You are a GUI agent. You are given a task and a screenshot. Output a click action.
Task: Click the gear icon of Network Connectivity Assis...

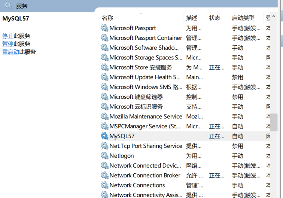[x=104, y=195]
